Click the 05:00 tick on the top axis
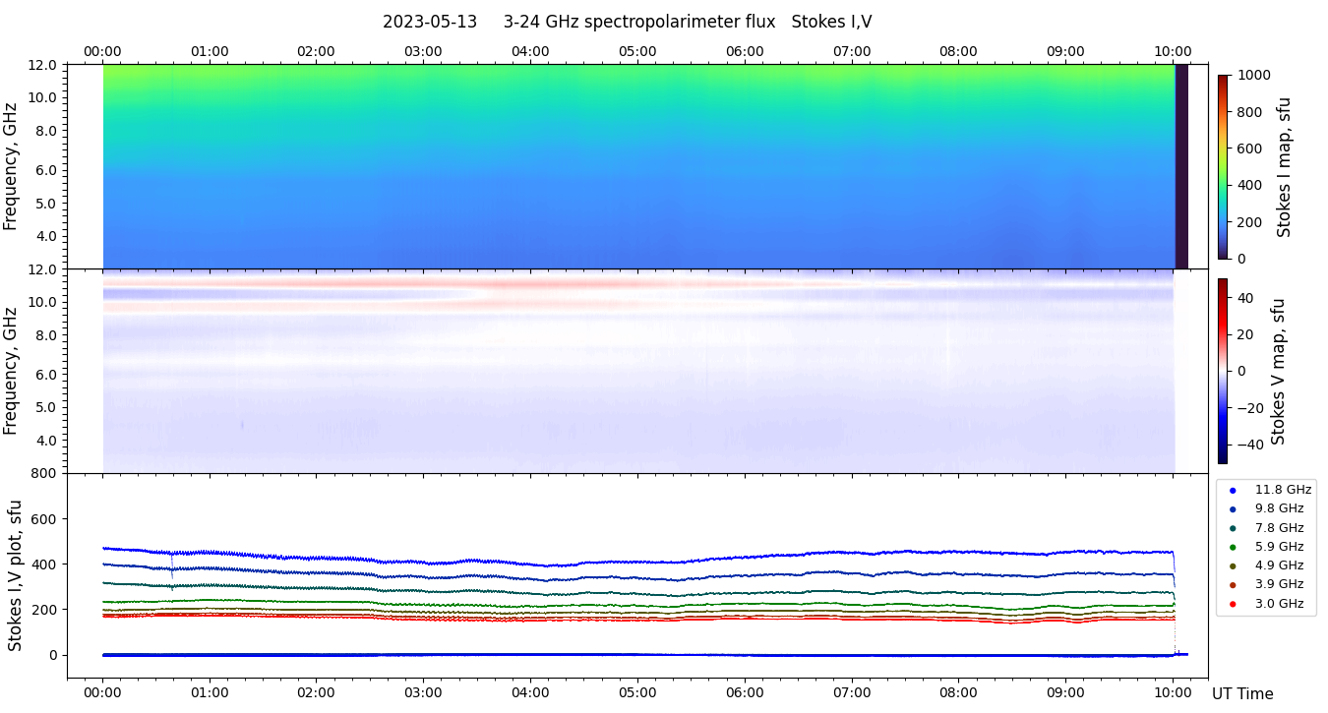The height and width of the screenshot is (713, 1328). tap(637, 51)
